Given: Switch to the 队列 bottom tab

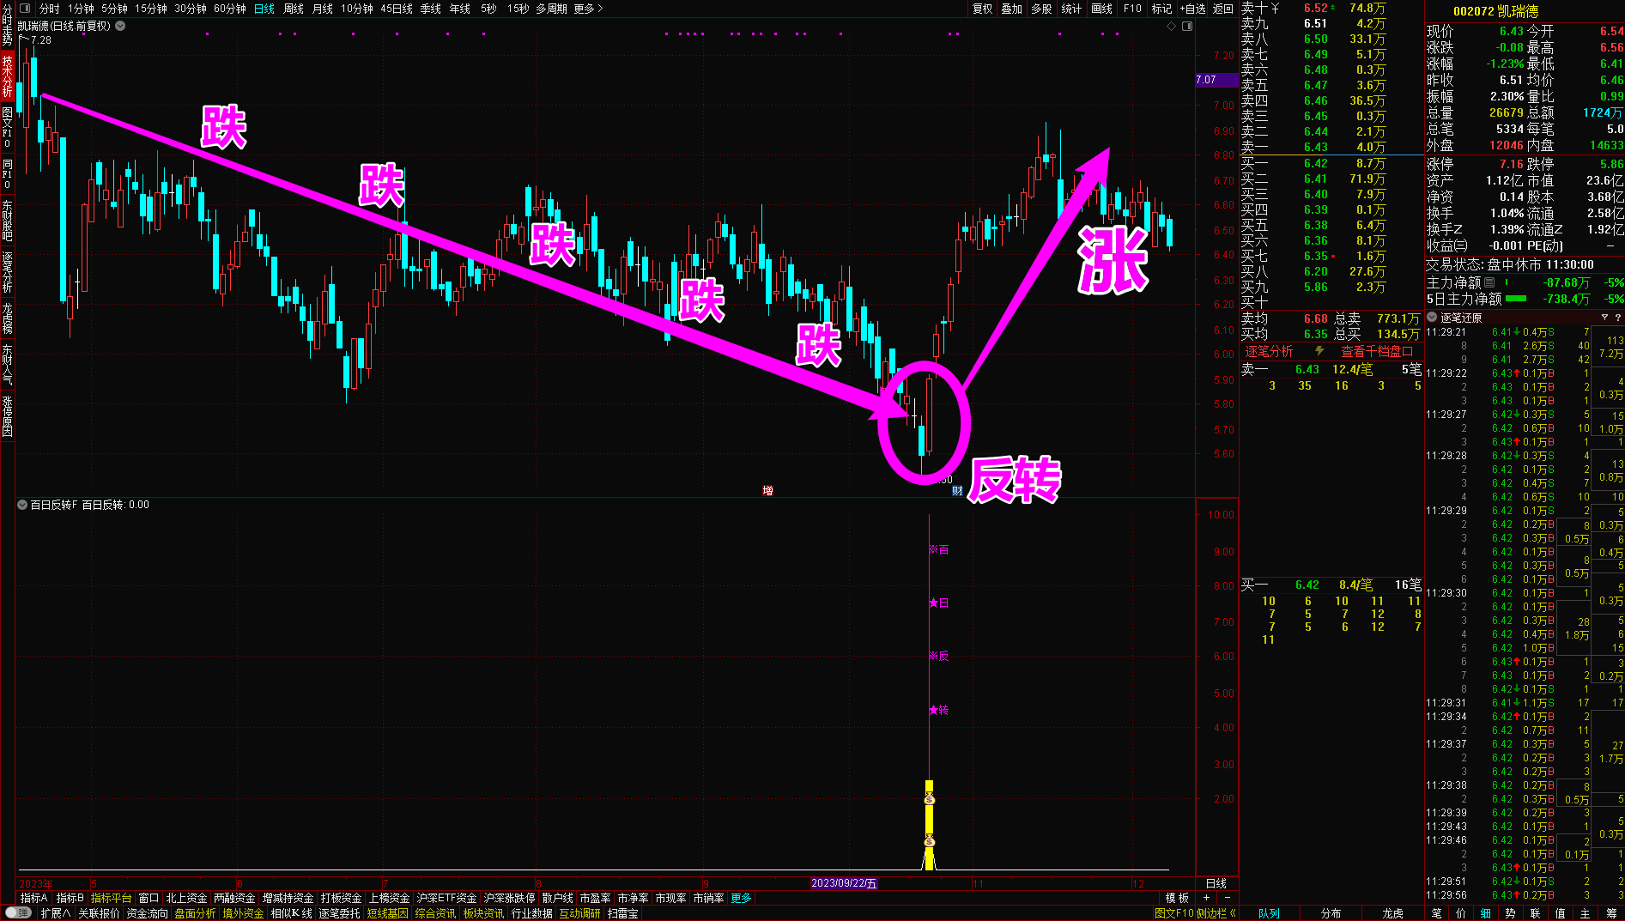Looking at the screenshot, I should click(1269, 913).
